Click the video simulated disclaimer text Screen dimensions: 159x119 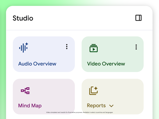tap(79, 112)
